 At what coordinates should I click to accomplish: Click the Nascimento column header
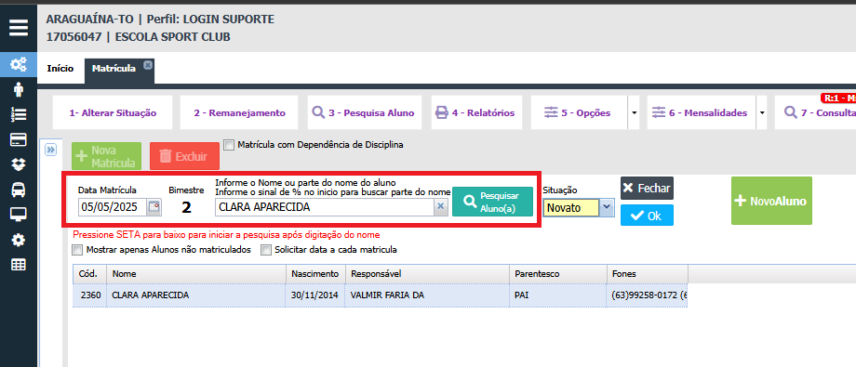[x=316, y=274]
